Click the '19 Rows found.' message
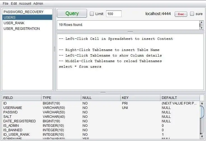Screen dimensions: 206x141 pos(71,25)
